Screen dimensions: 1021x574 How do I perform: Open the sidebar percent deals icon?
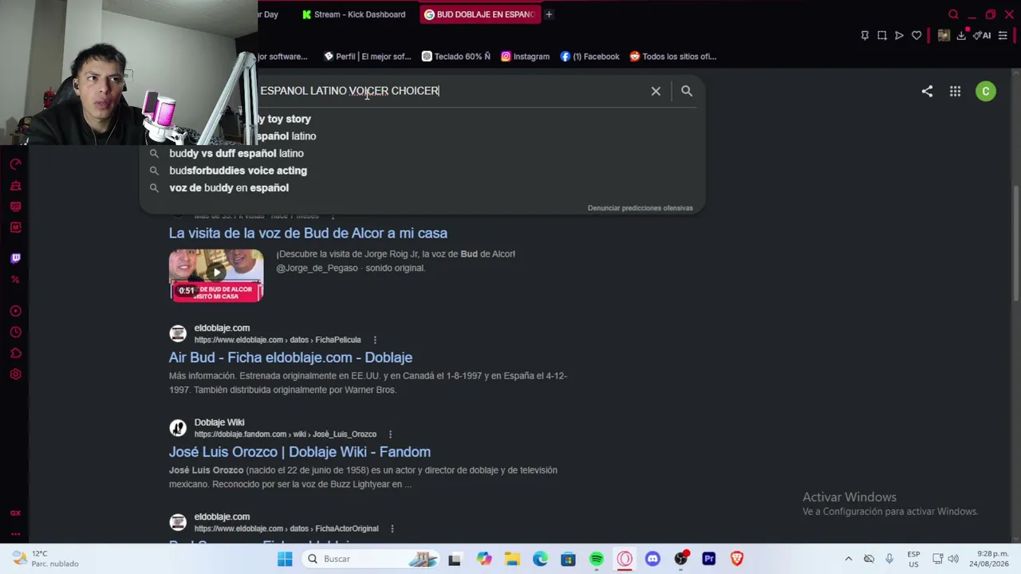pos(15,279)
